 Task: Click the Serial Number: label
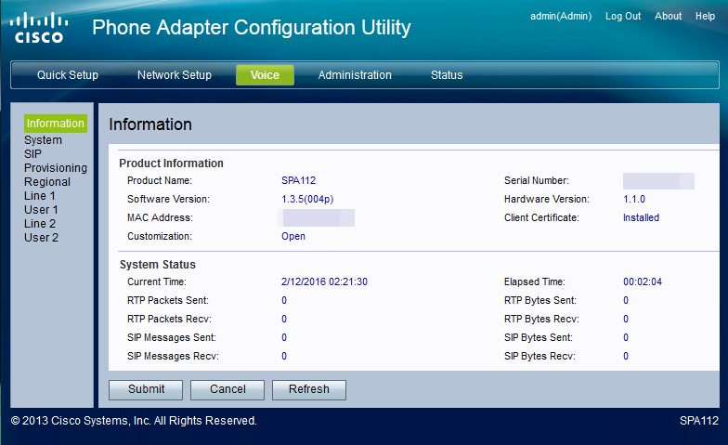(x=537, y=180)
